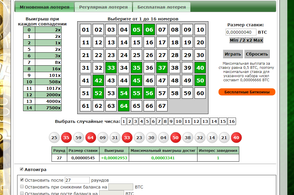Click the rounds count input field
This screenshot has height=195, width=294.
tap(77, 180)
